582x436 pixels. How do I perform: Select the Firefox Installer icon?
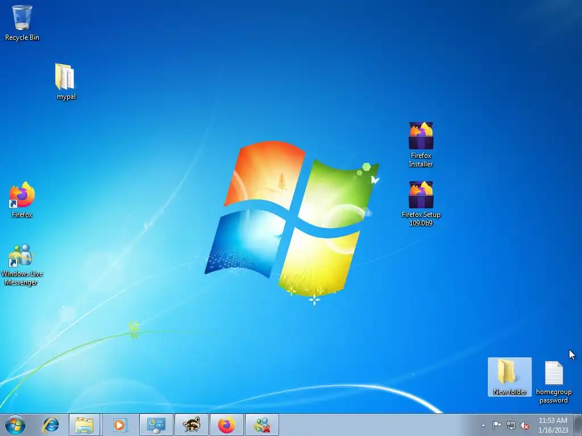pyautogui.click(x=421, y=144)
